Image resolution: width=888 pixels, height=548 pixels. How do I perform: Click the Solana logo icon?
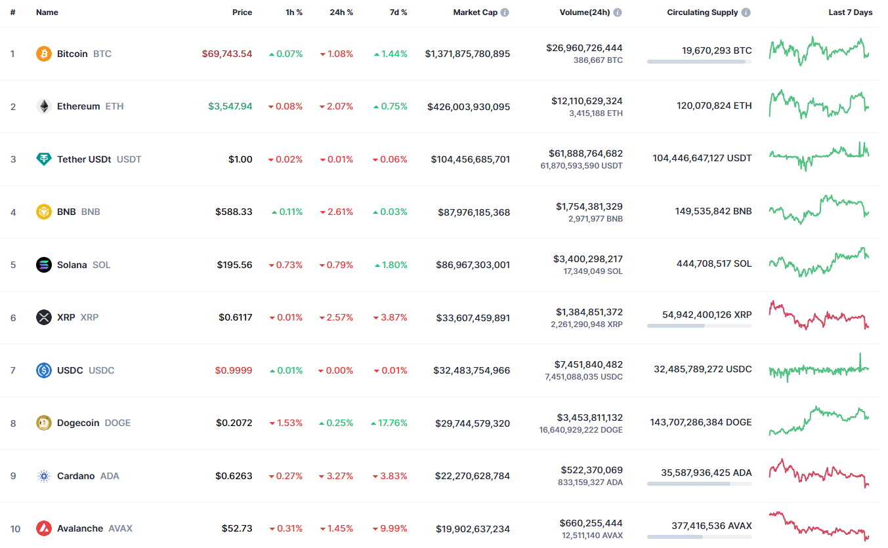tap(44, 265)
